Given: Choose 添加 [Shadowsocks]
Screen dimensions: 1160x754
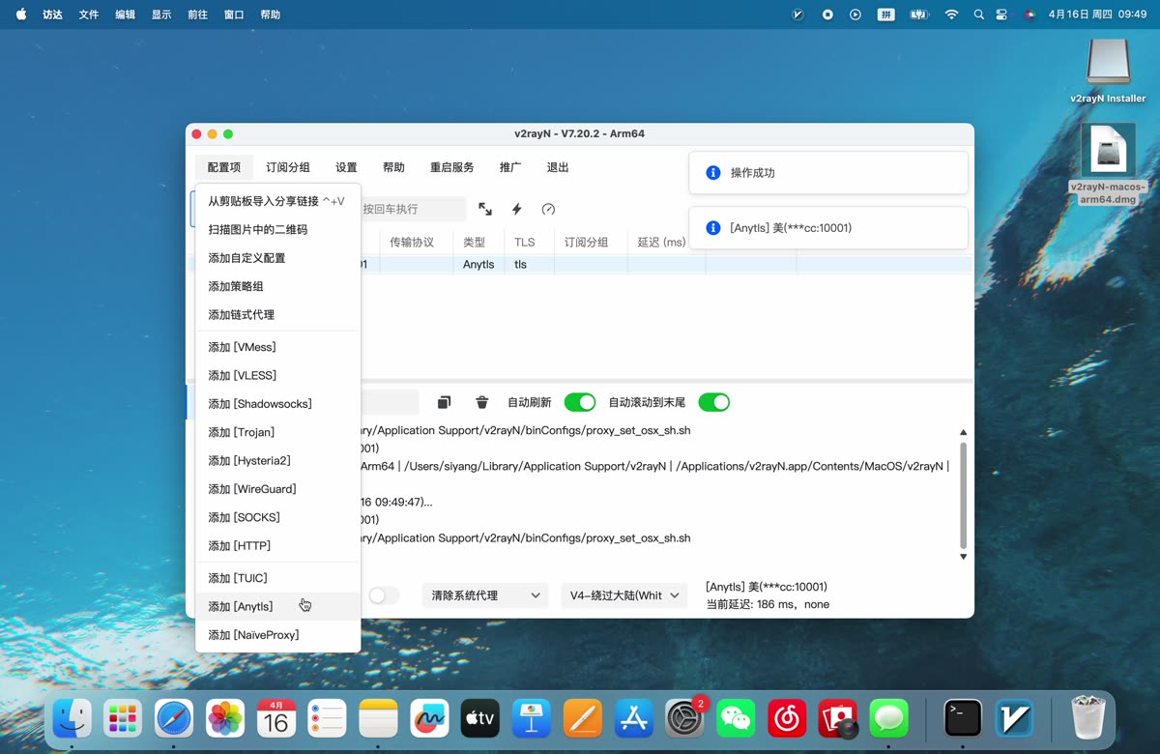Looking at the screenshot, I should coord(277,404).
